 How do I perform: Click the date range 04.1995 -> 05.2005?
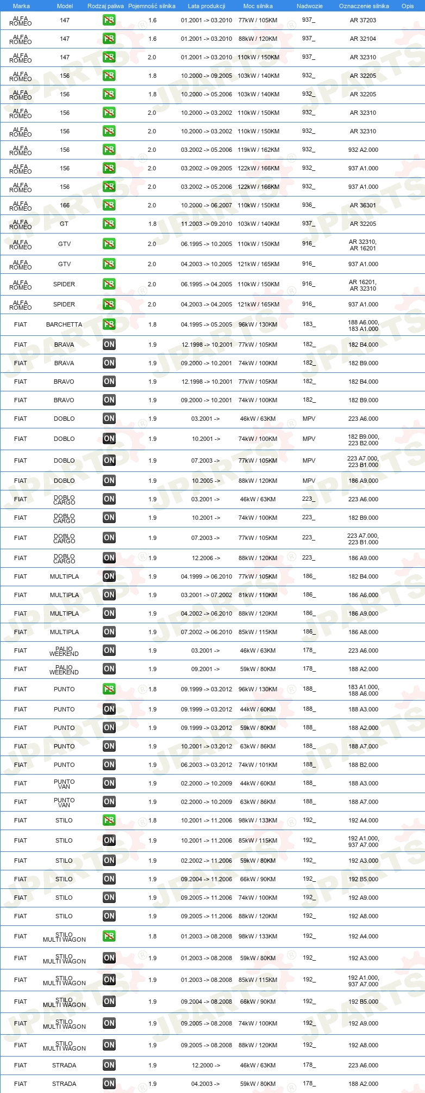[207, 324]
